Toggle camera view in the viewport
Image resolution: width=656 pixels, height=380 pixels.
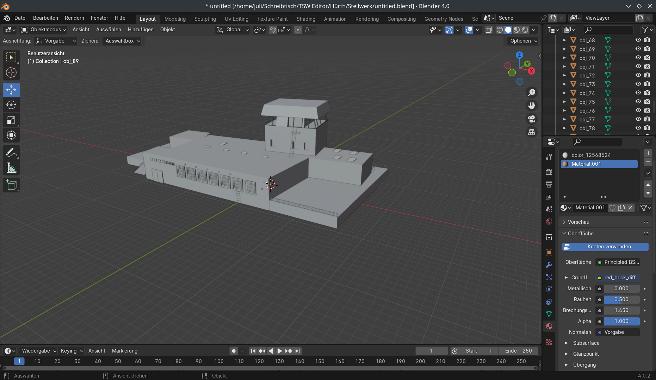(532, 119)
